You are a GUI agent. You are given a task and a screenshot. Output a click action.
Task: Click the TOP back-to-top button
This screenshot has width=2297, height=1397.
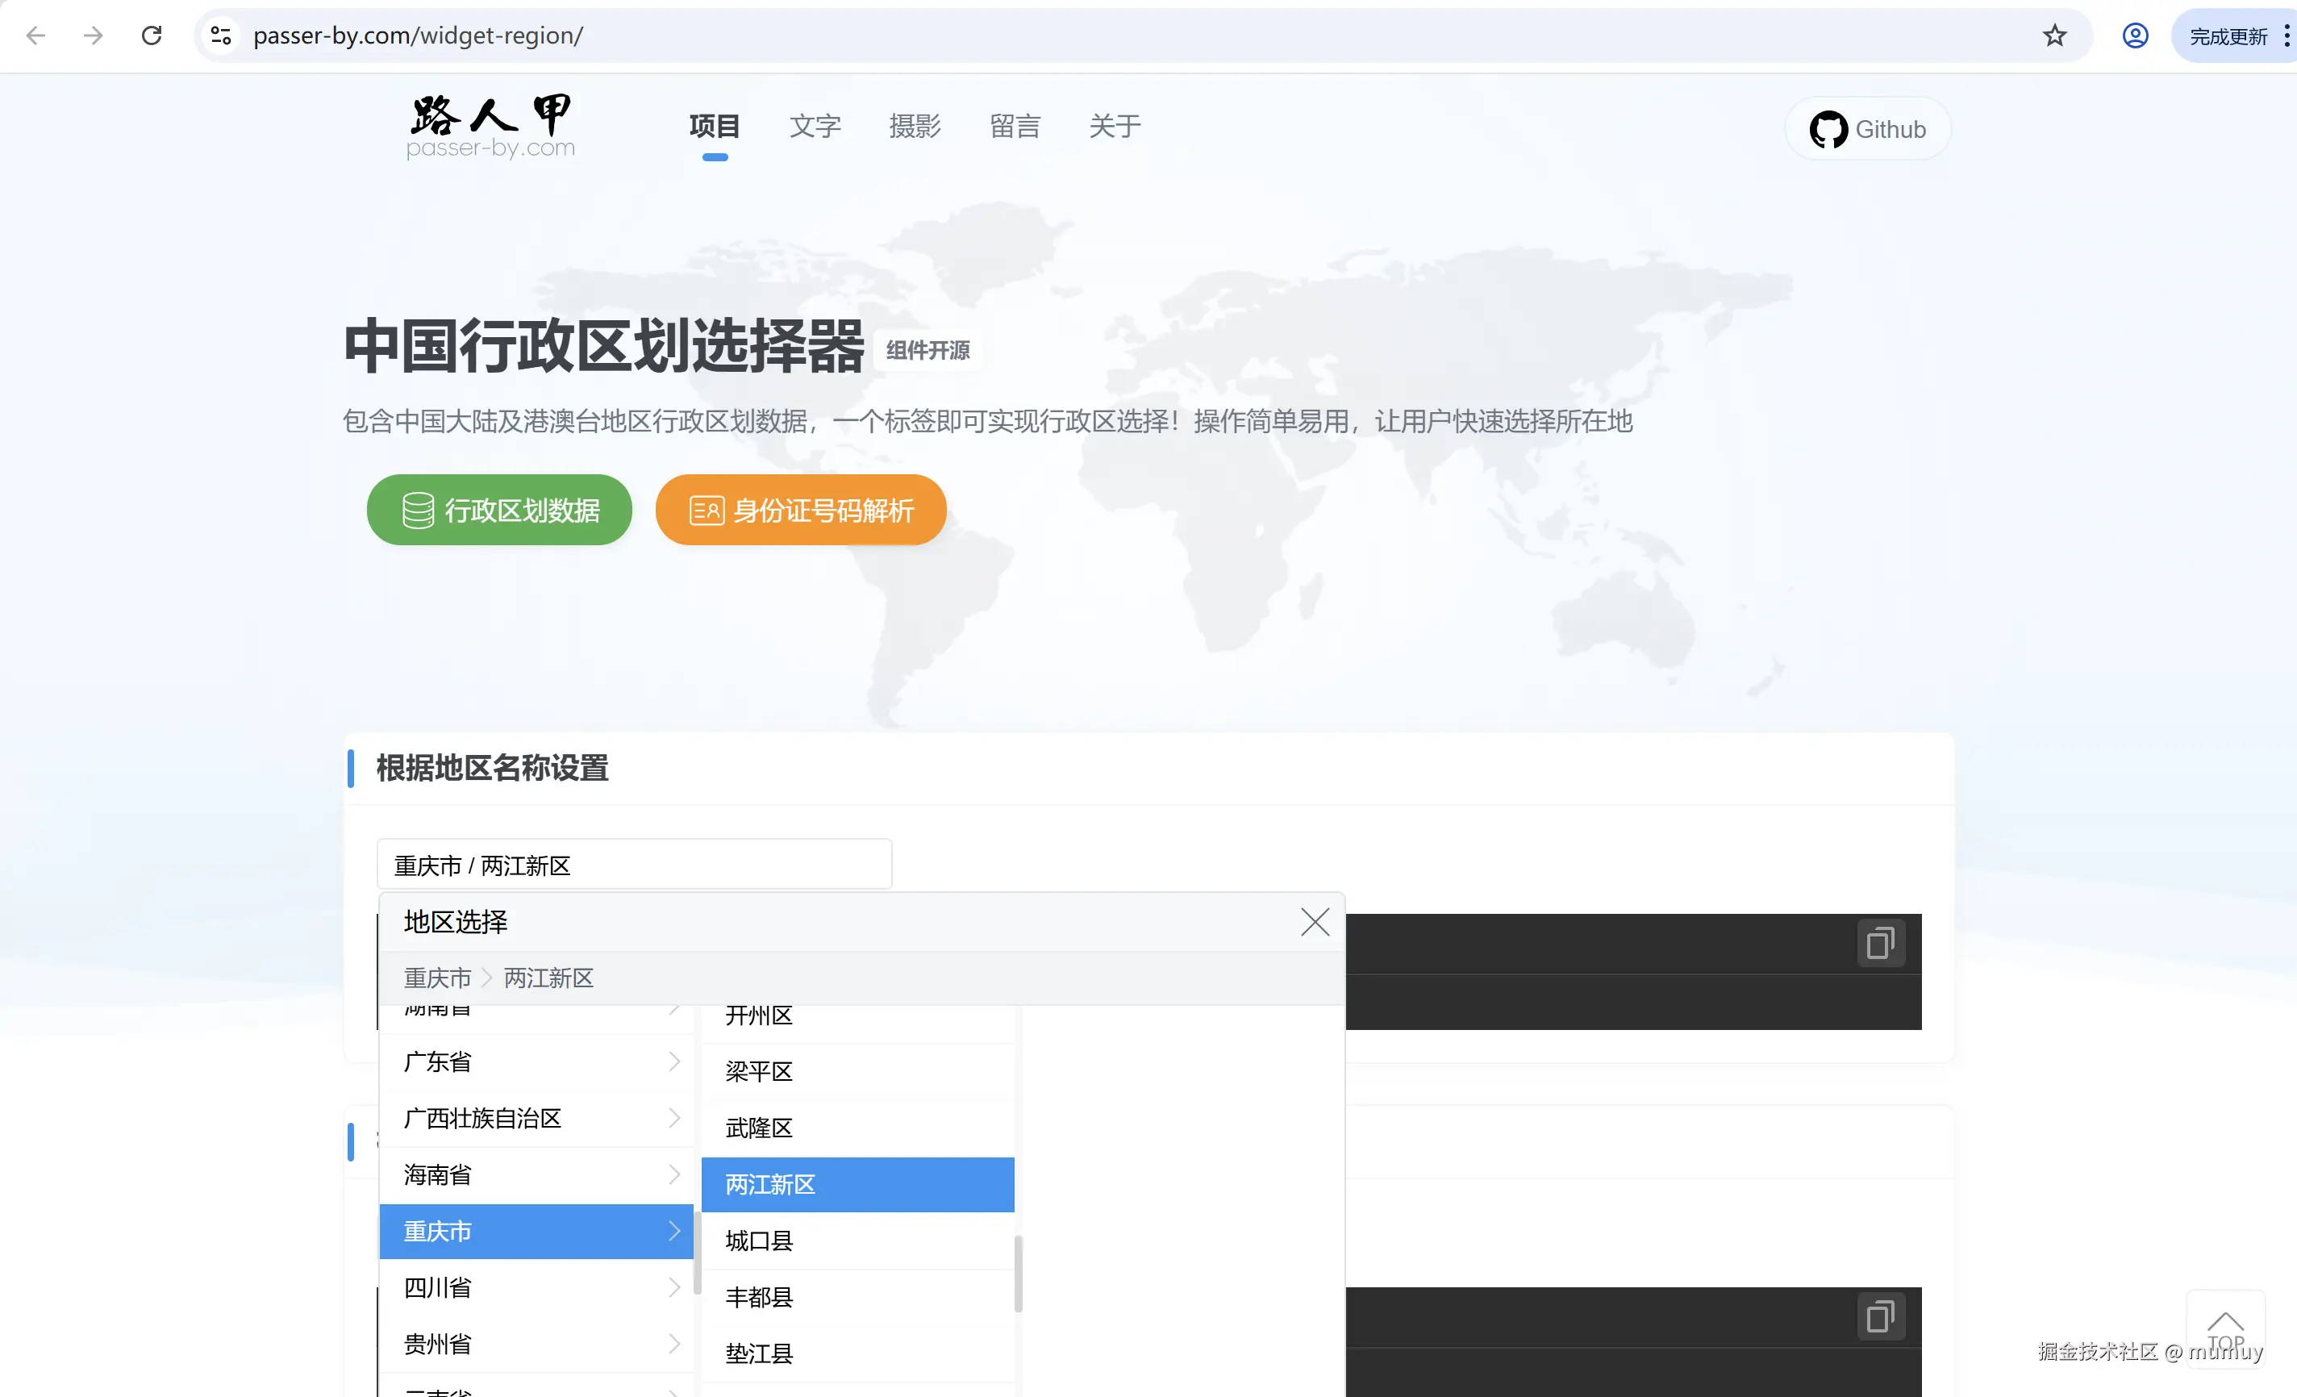[x=2226, y=1328]
